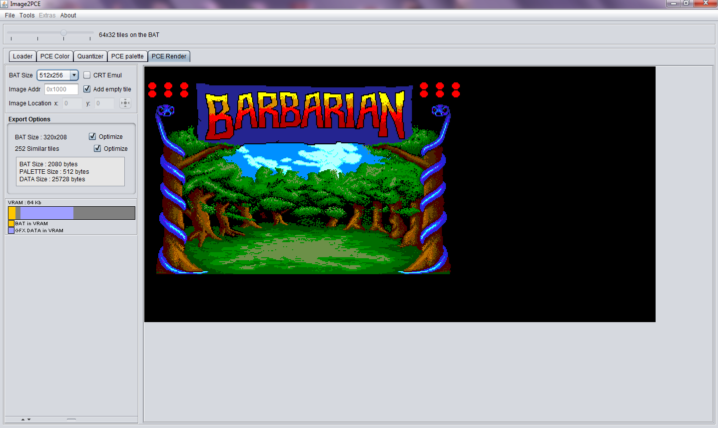Switch to the PCE Color tab

pyautogui.click(x=55, y=56)
